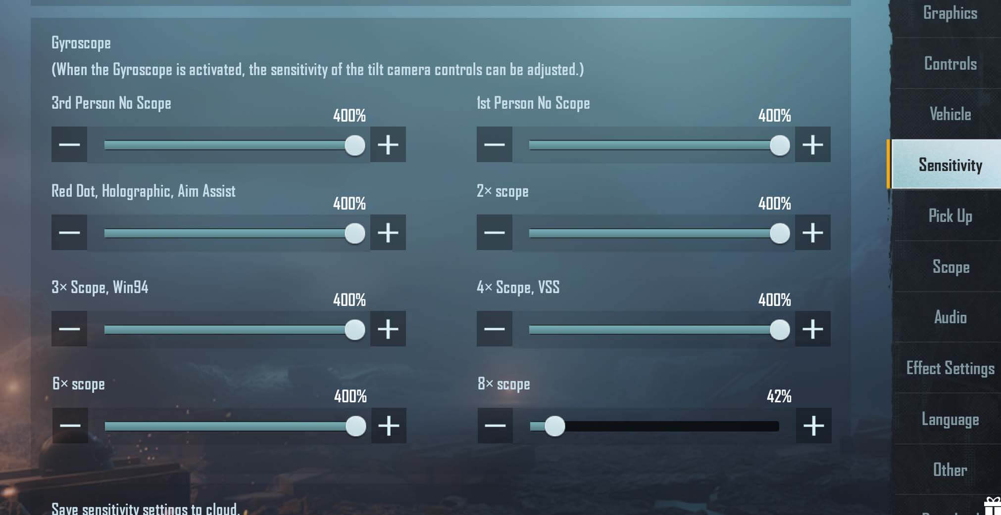The image size is (1001, 515).
Task: Increase 3rd Person No Scope gyroscope sensitivity
Action: pyautogui.click(x=388, y=144)
